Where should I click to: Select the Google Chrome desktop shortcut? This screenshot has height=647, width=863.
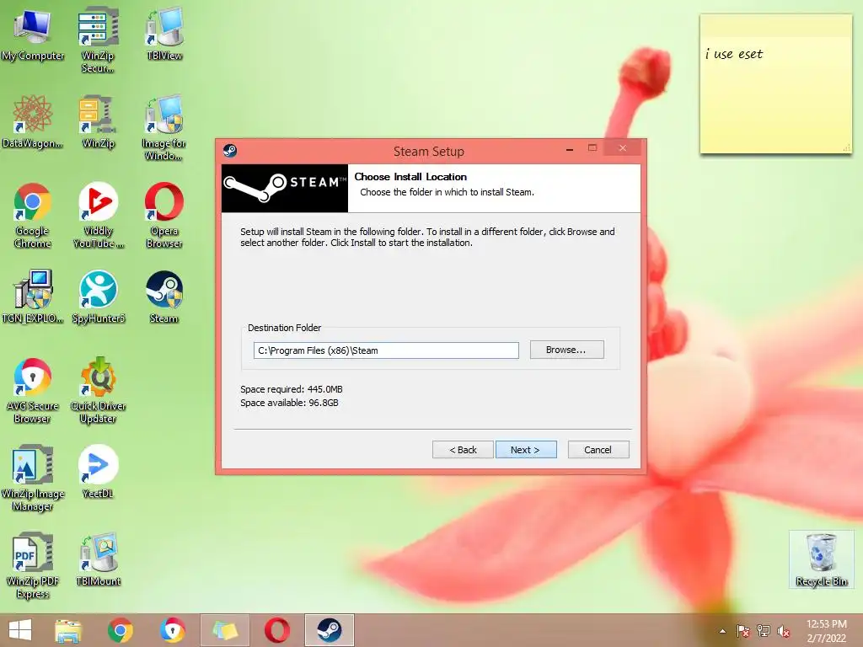pos(33,216)
